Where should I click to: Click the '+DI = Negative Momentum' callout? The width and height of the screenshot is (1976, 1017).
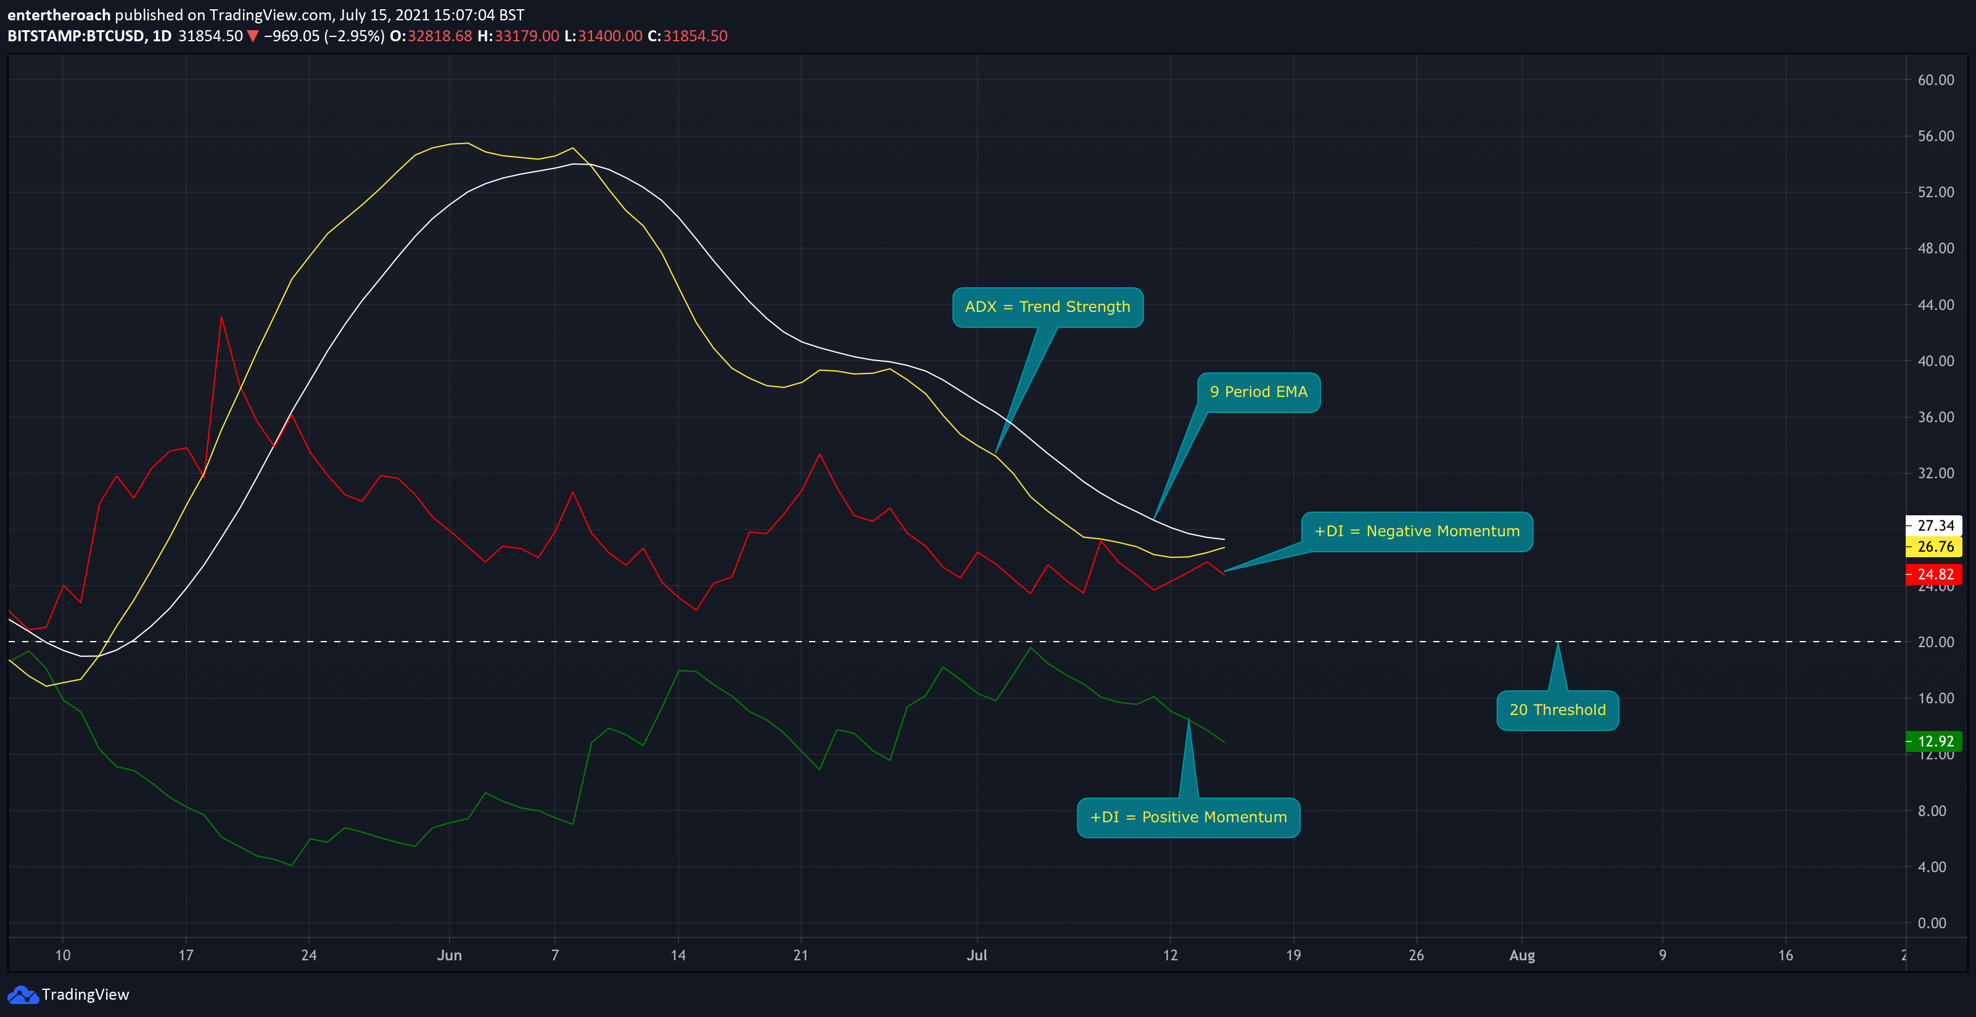point(1416,532)
